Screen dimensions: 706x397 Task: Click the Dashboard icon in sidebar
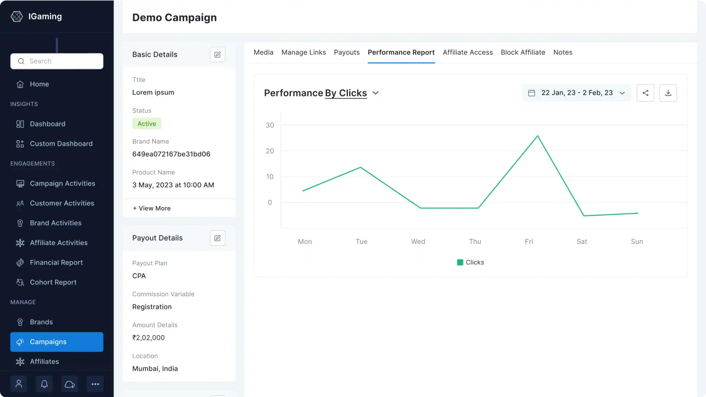click(20, 124)
